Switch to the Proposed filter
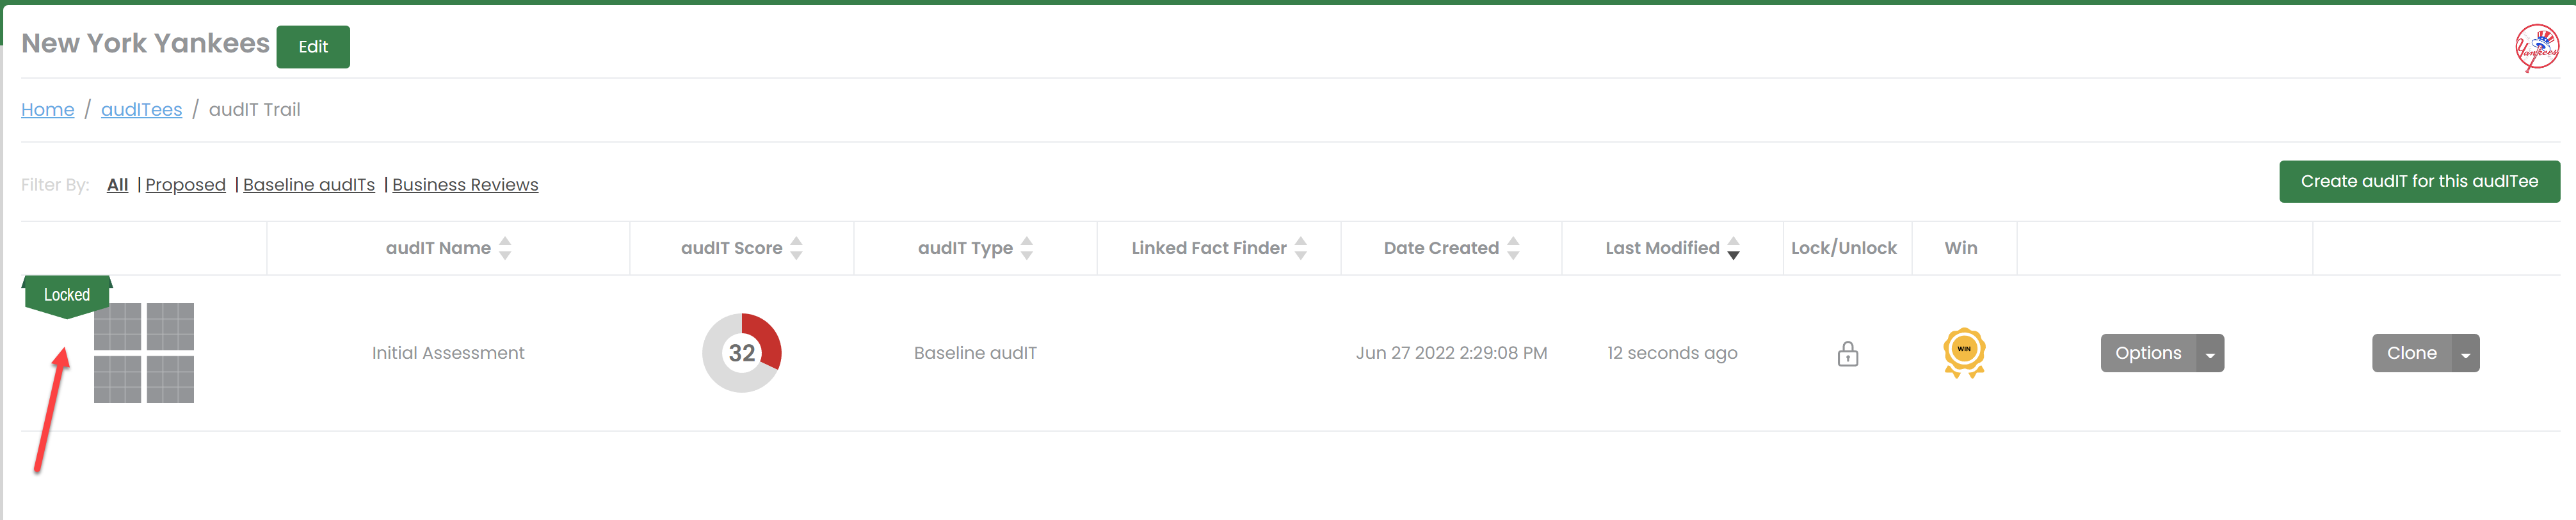This screenshot has height=520, width=2576. (186, 184)
